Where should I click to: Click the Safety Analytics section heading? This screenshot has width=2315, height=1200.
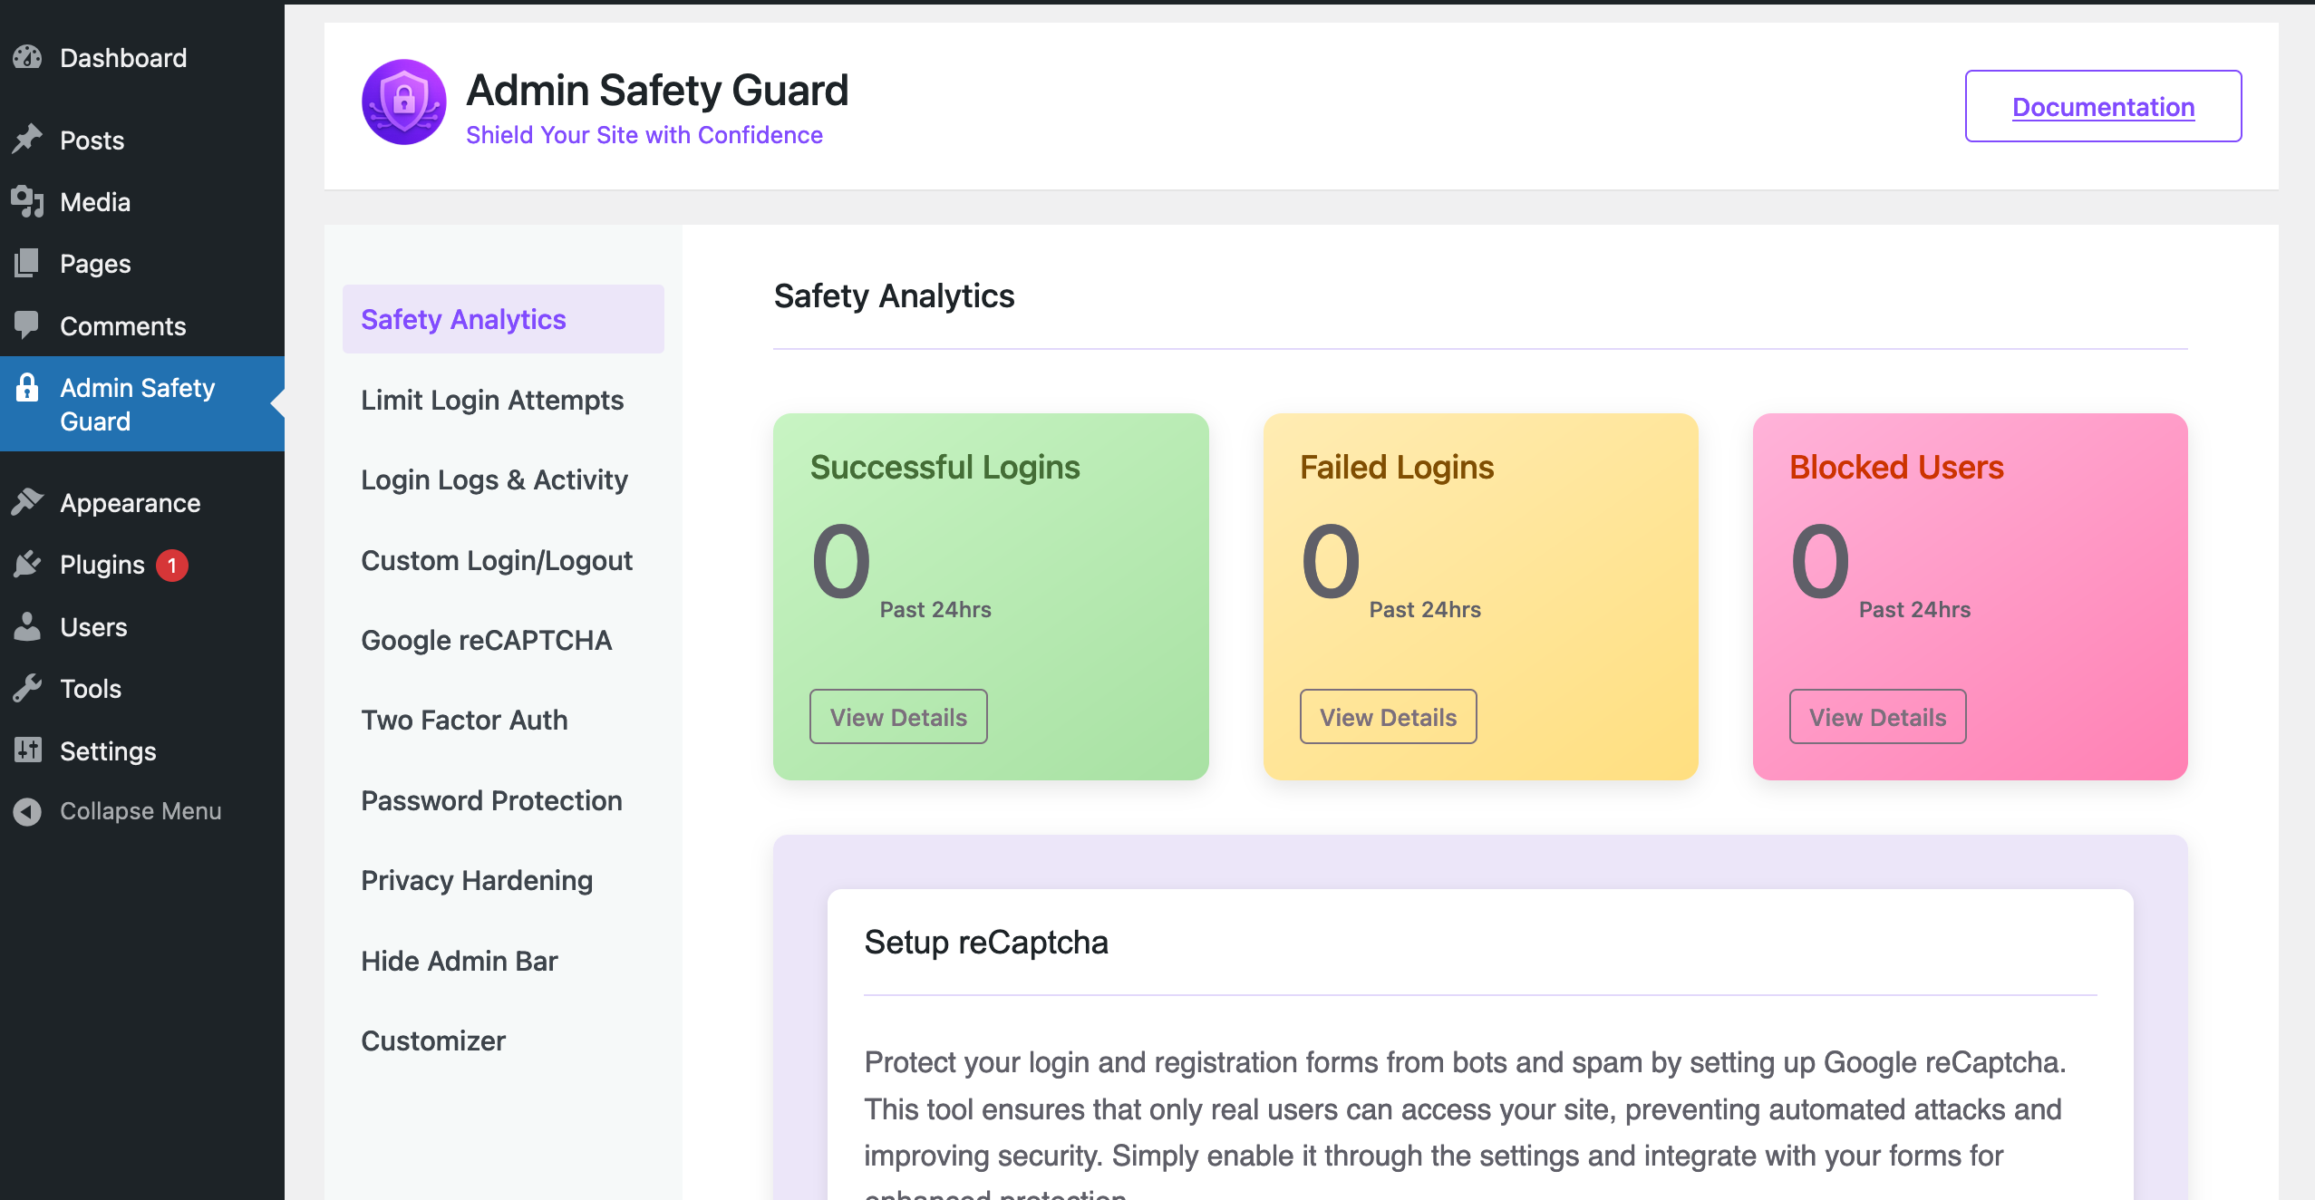[894, 296]
